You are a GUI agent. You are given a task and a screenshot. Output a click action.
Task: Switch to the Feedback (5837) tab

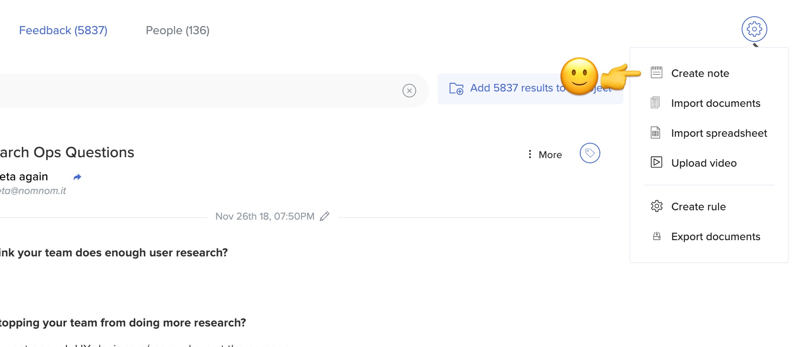click(63, 30)
